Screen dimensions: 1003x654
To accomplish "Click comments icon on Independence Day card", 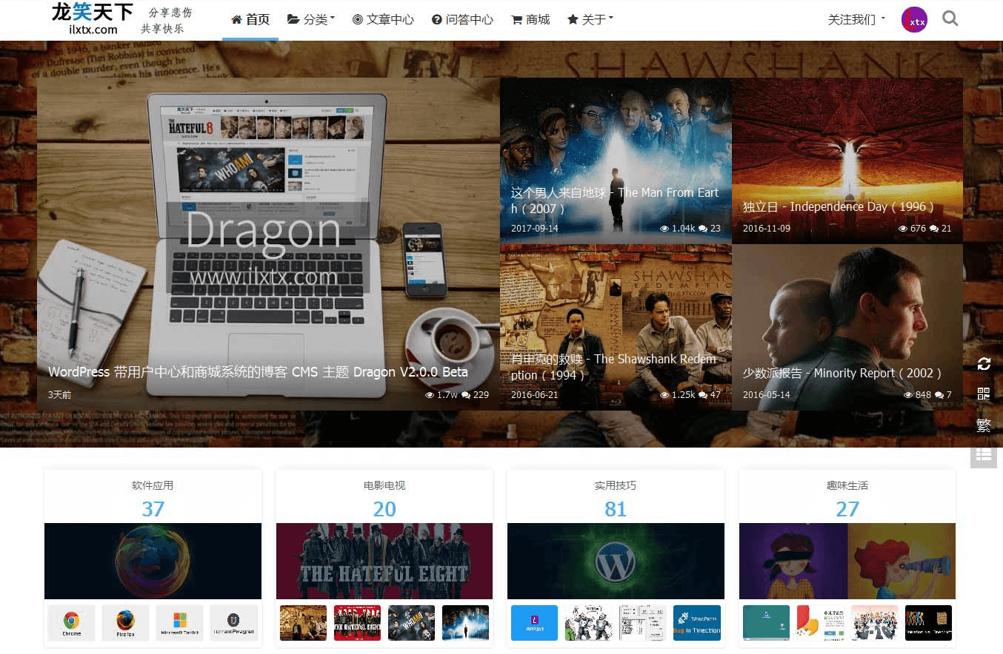I will coord(933,229).
